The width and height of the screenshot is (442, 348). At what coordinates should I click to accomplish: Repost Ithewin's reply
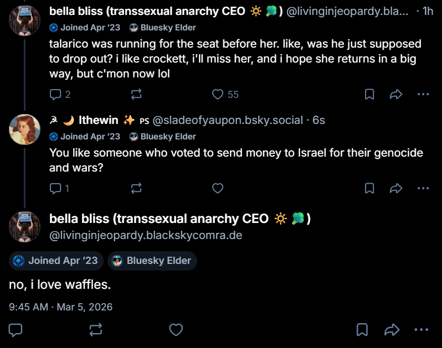pos(136,189)
